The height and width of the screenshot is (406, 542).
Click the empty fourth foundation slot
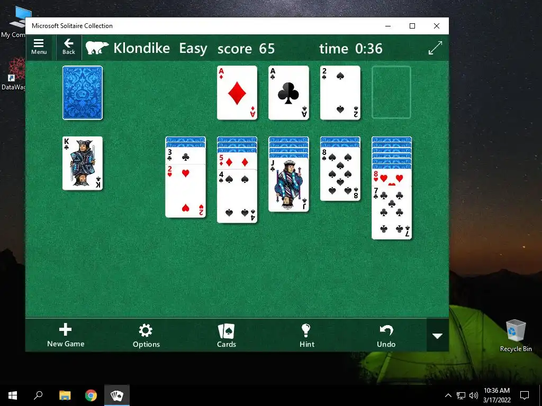391,93
